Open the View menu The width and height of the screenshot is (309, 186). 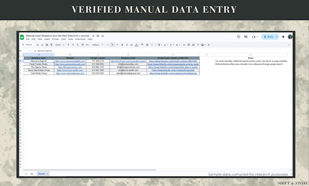tap(40, 39)
